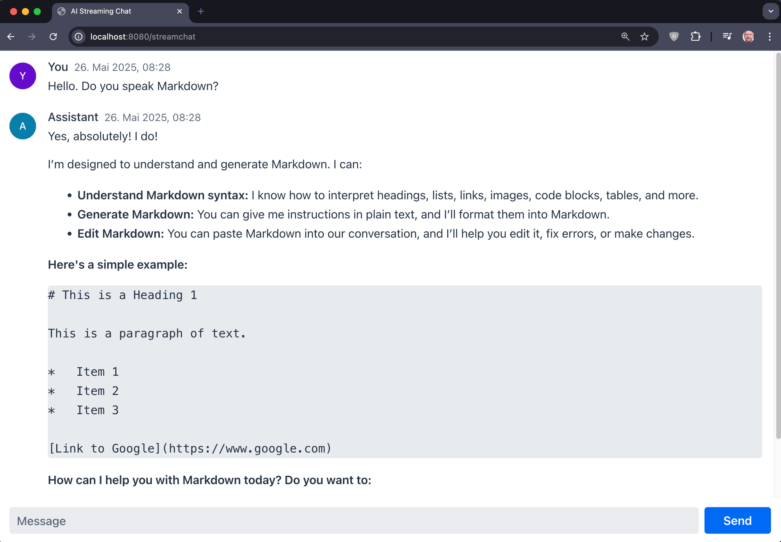
Task: Open the Chrome three-dot menu
Action: [770, 37]
